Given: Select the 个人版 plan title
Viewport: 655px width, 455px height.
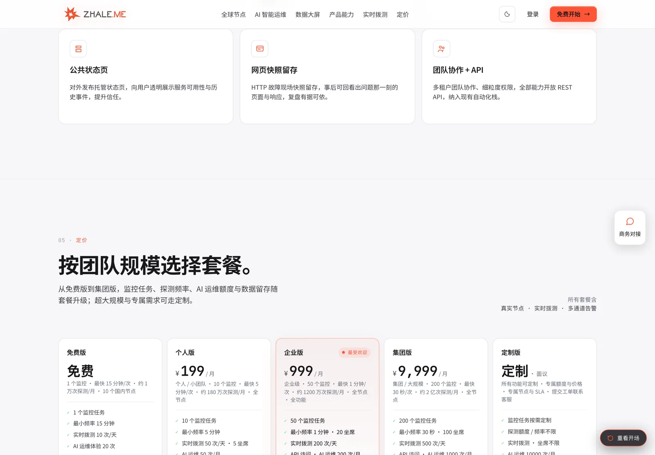Looking at the screenshot, I should [185, 353].
